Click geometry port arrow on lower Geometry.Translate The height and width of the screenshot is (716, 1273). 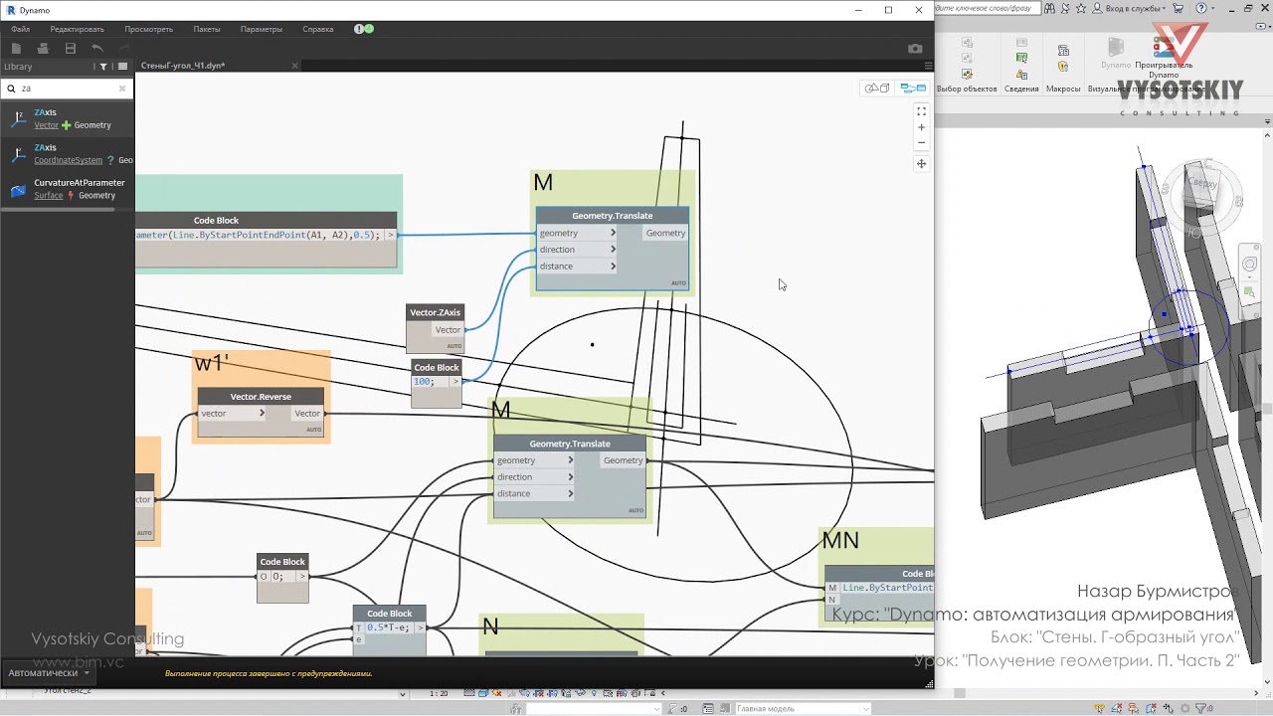570,460
